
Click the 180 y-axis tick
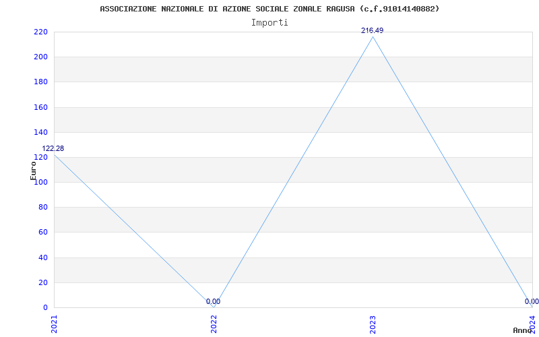[x=40, y=82]
